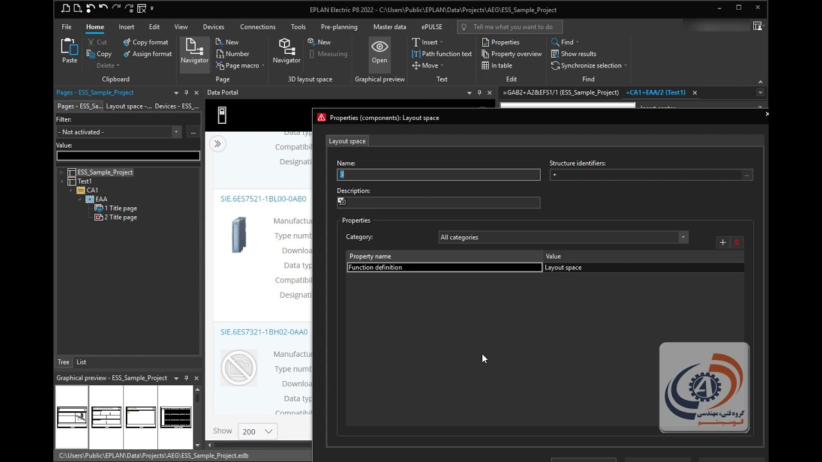Click the page Number command

pos(232,54)
